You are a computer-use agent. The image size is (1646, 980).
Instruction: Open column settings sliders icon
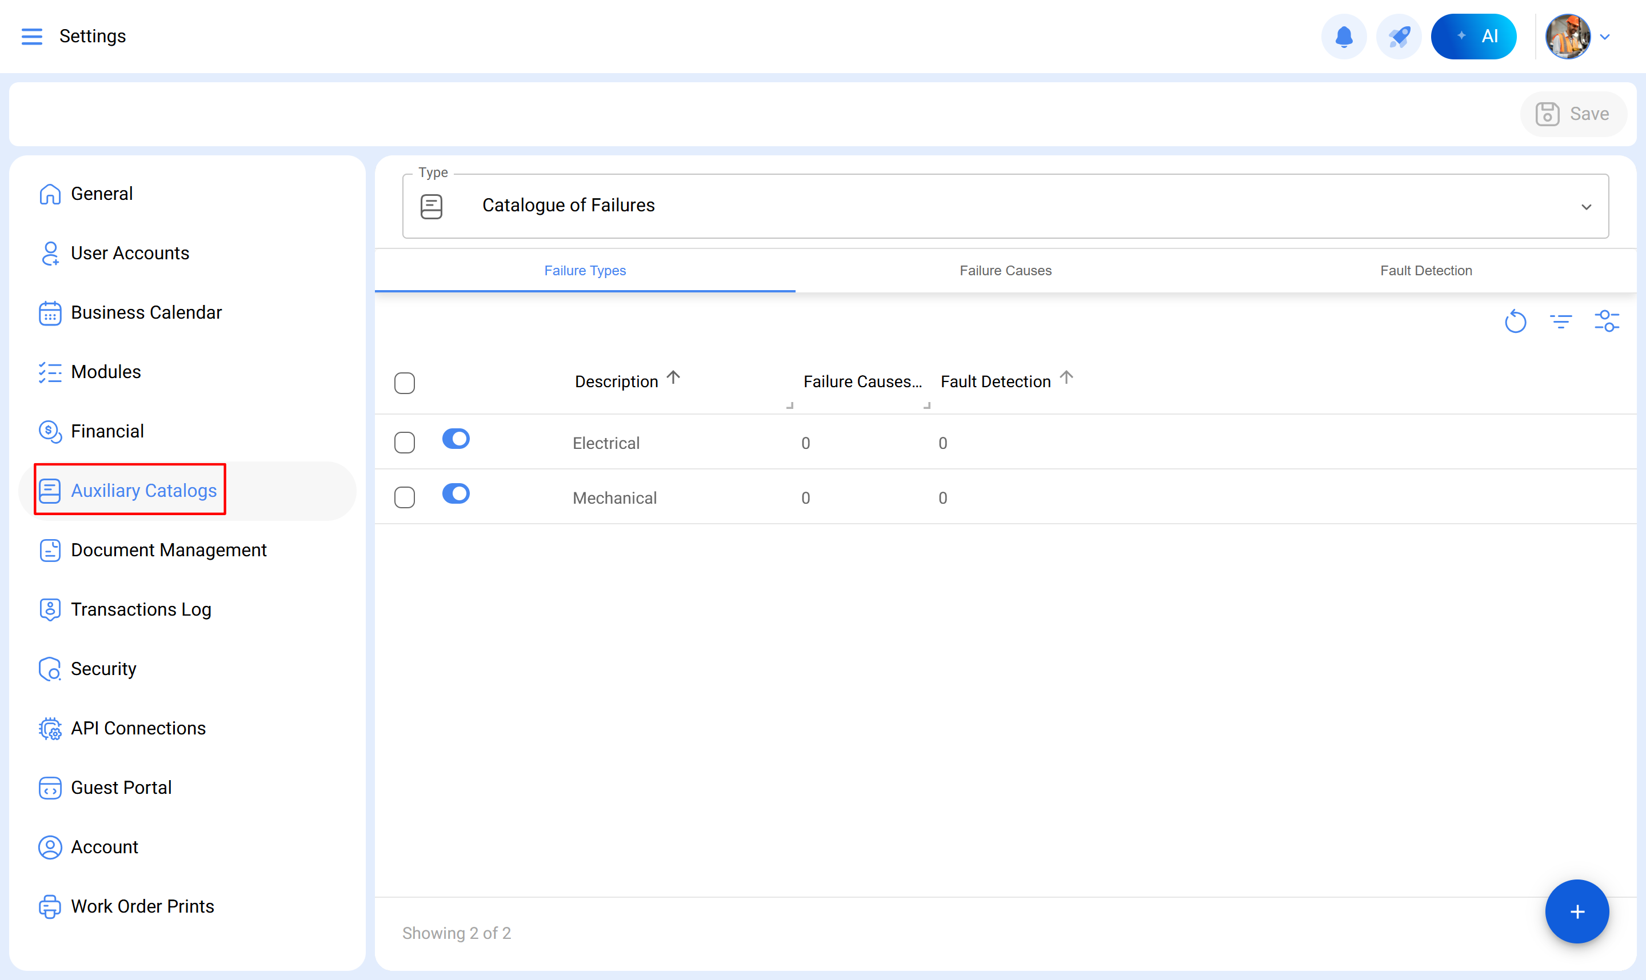tap(1607, 322)
